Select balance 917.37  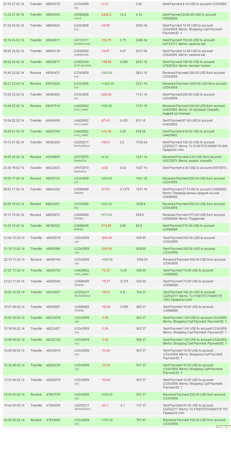(141, 365)
